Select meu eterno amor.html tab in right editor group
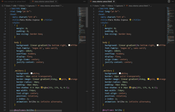Image resolution: width=175 pixels, height=112 pixels. pos(102,2)
